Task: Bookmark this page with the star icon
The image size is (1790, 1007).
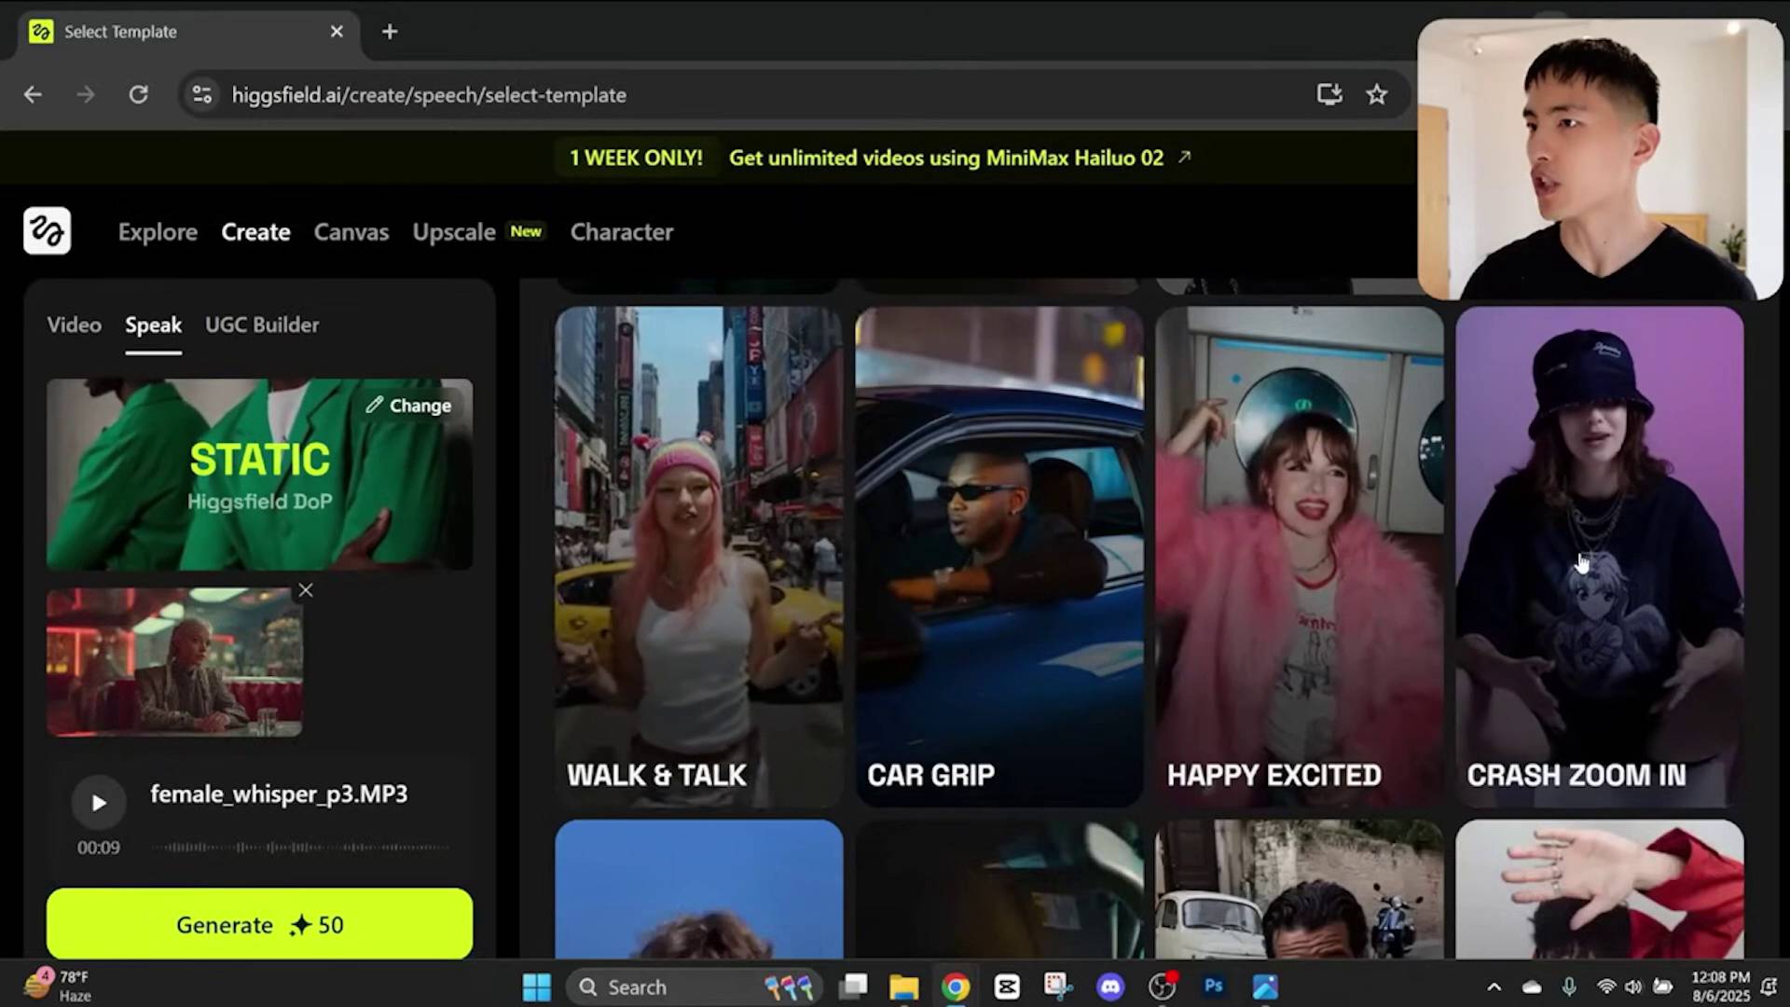Action: tap(1376, 94)
